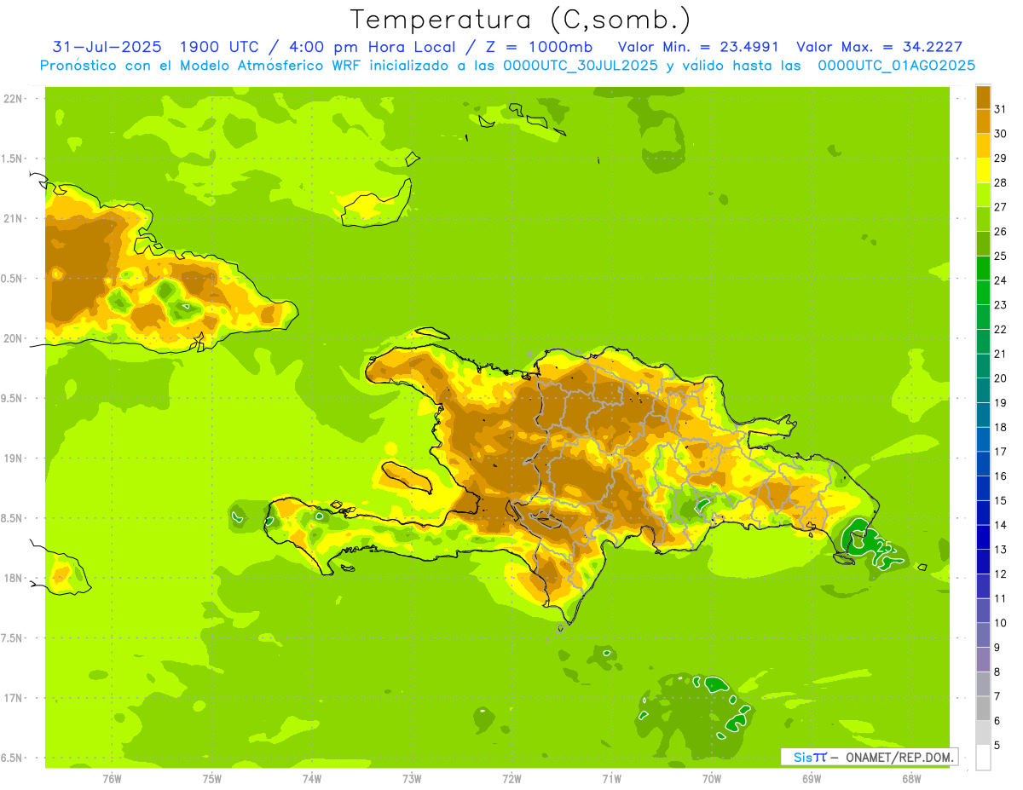The width and height of the screenshot is (1023, 790).
Task: Pick green legend swatch between 24 and 25
Action: click(983, 268)
